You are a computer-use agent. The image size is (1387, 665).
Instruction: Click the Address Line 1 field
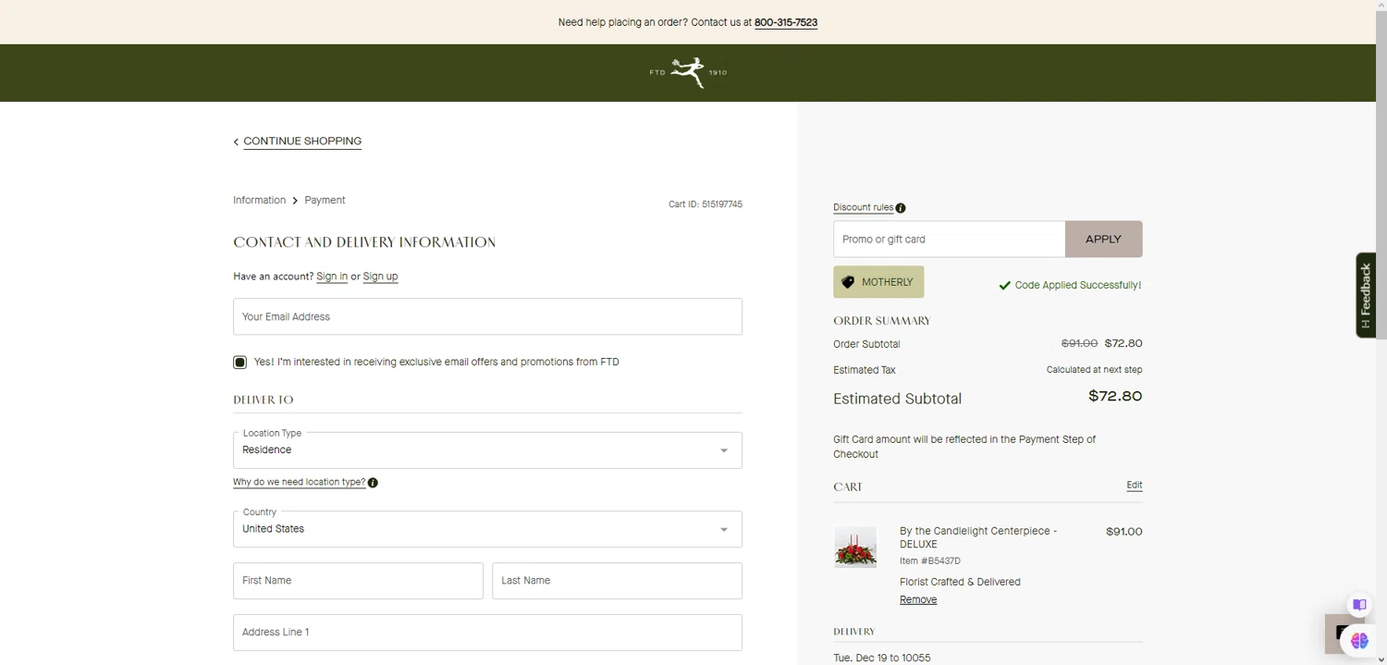tap(487, 633)
